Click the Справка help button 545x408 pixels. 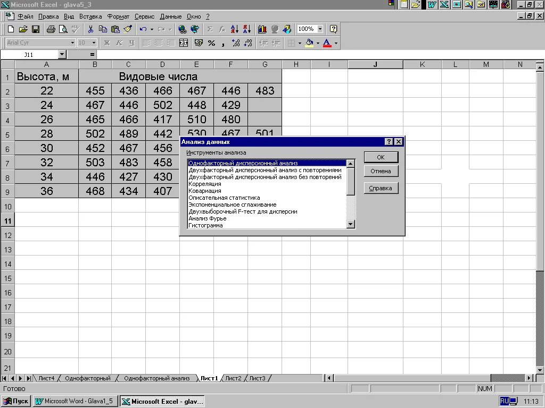381,188
